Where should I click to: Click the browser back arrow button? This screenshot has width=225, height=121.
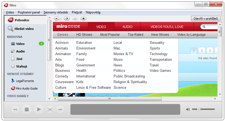pos(56,19)
